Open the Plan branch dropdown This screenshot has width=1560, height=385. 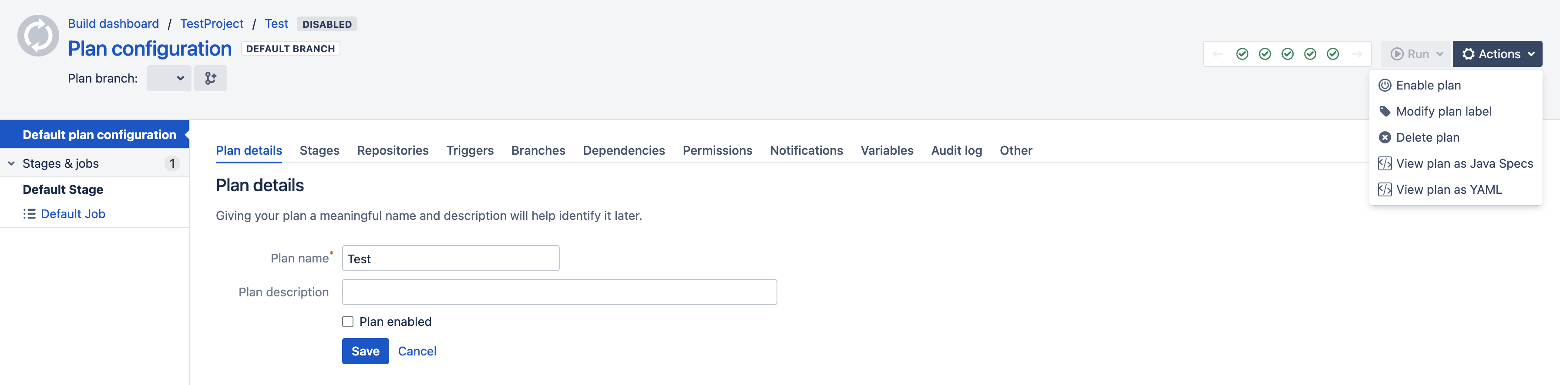(169, 79)
